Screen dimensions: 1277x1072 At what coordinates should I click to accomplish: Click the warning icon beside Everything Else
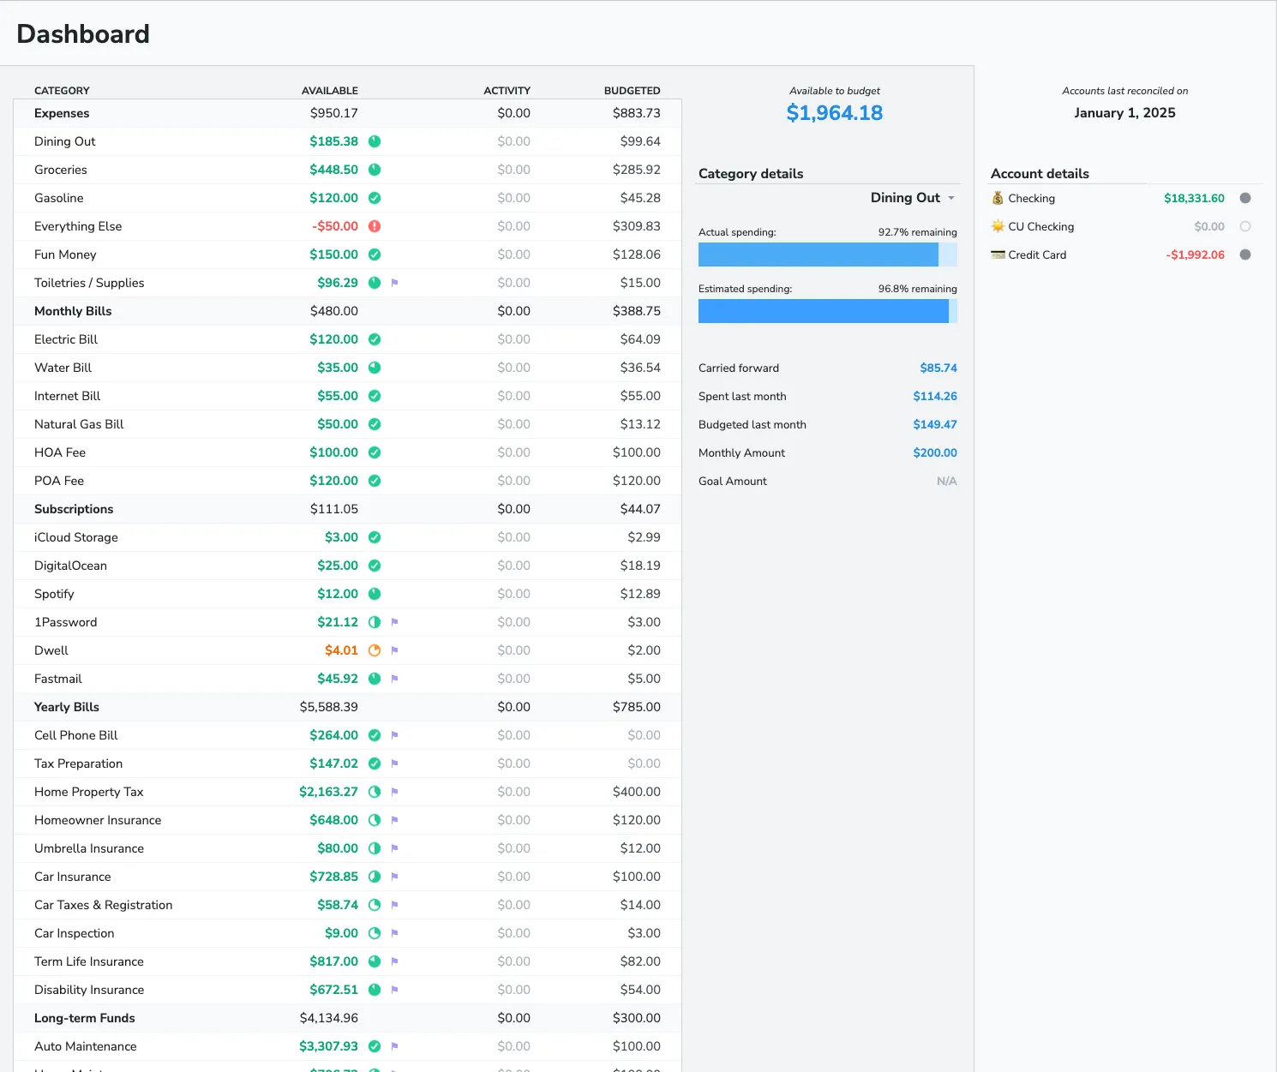click(x=375, y=226)
